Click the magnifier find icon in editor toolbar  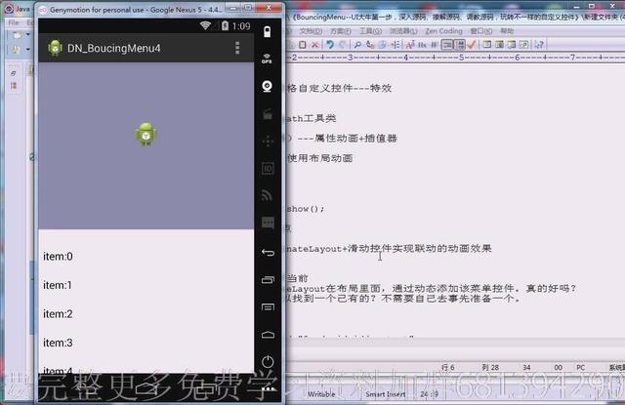coord(357,45)
